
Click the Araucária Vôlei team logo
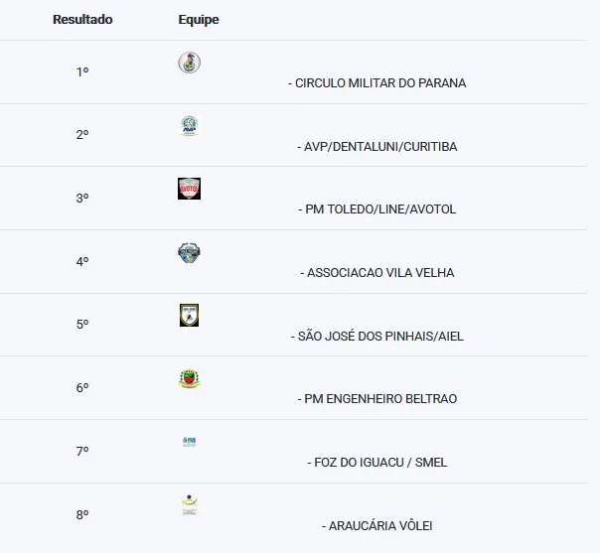coord(189,504)
